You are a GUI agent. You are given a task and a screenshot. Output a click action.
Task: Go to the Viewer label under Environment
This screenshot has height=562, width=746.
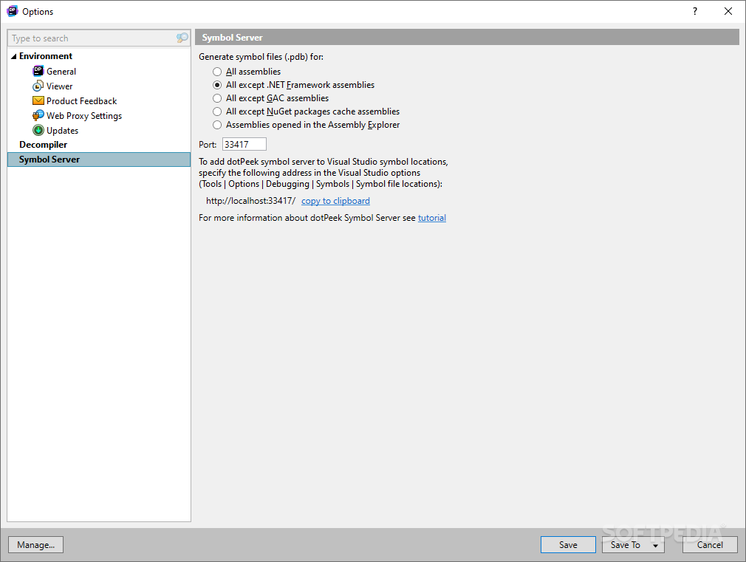[x=60, y=86]
